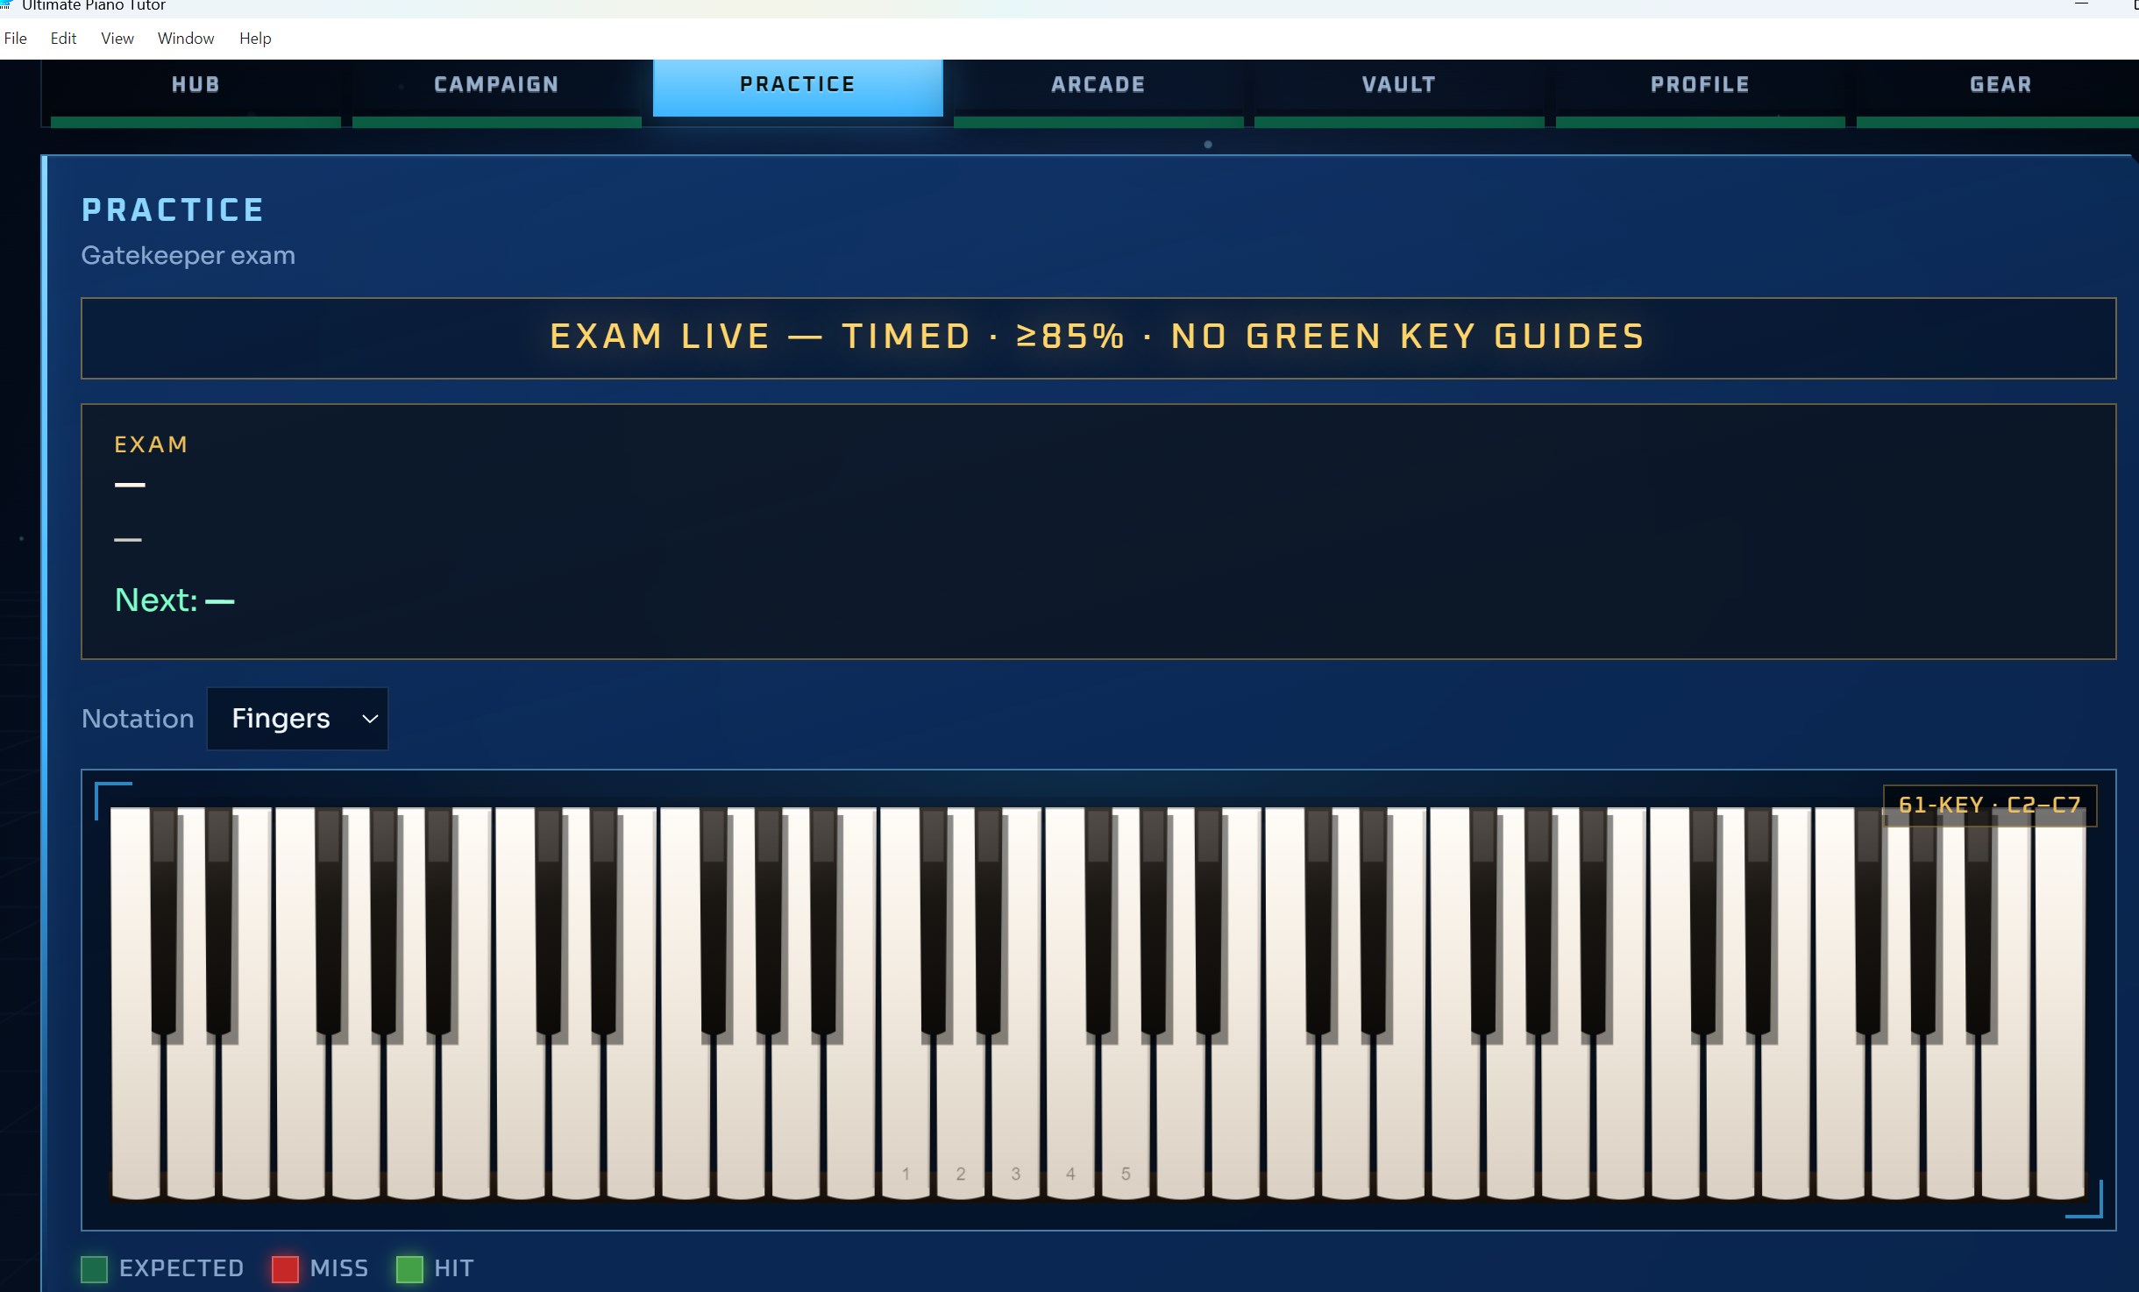Click the 'Next: —' indicator text

(174, 600)
